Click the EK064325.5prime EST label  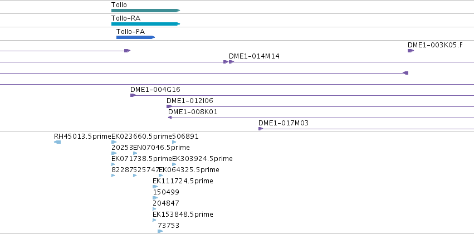pos(189,170)
